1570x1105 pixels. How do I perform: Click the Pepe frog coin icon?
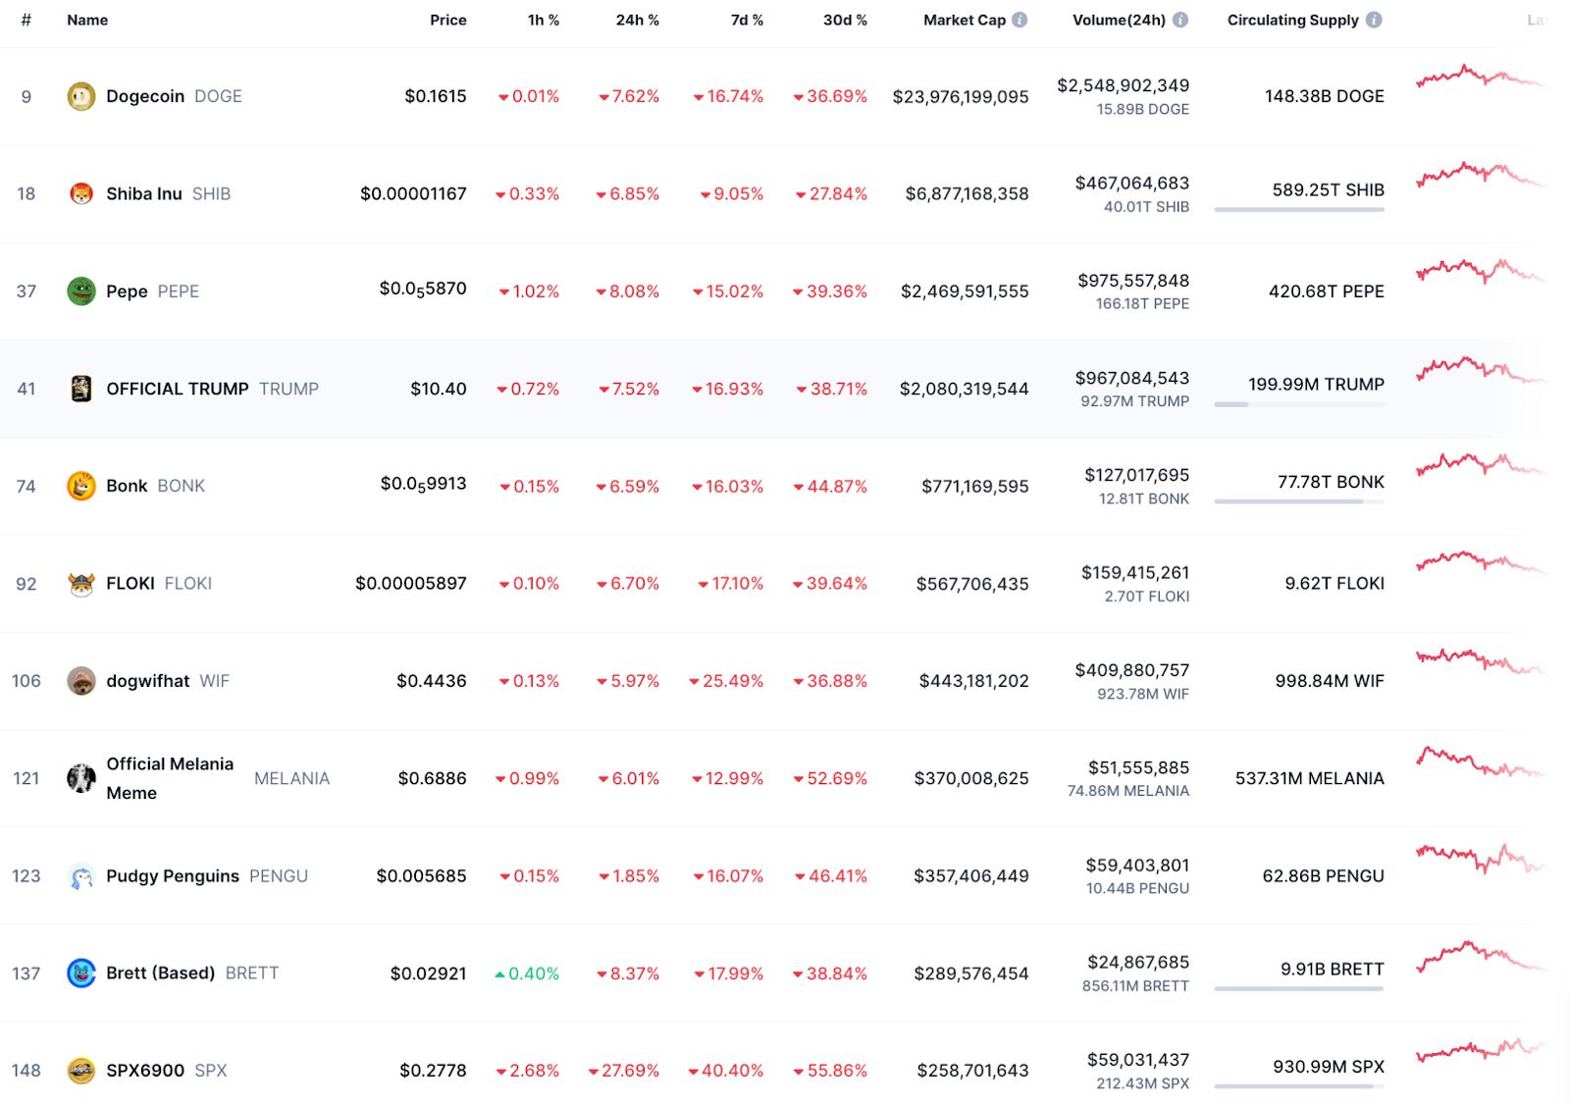pyautogui.click(x=80, y=291)
